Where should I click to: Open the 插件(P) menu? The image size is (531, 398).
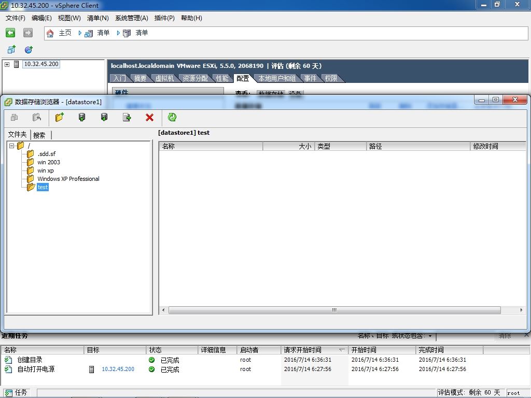tap(164, 18)
